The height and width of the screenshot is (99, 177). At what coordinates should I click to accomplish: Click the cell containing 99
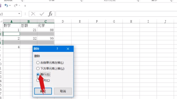click(46, 38)
